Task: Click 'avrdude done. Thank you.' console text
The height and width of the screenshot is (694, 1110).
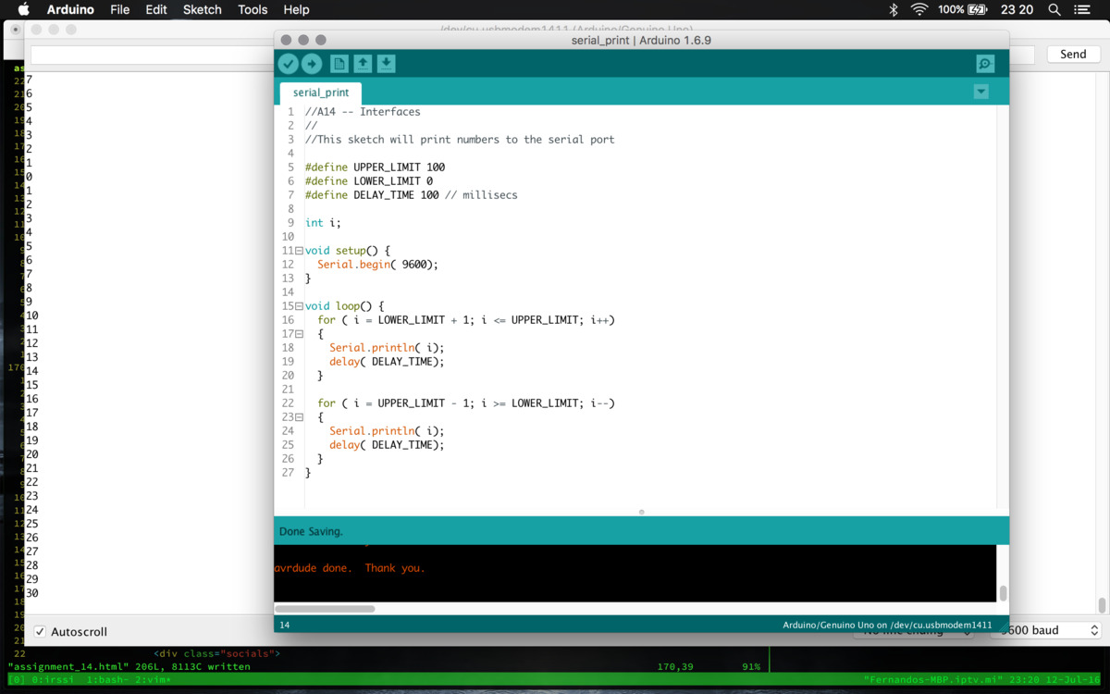Action: click(350, 568)
